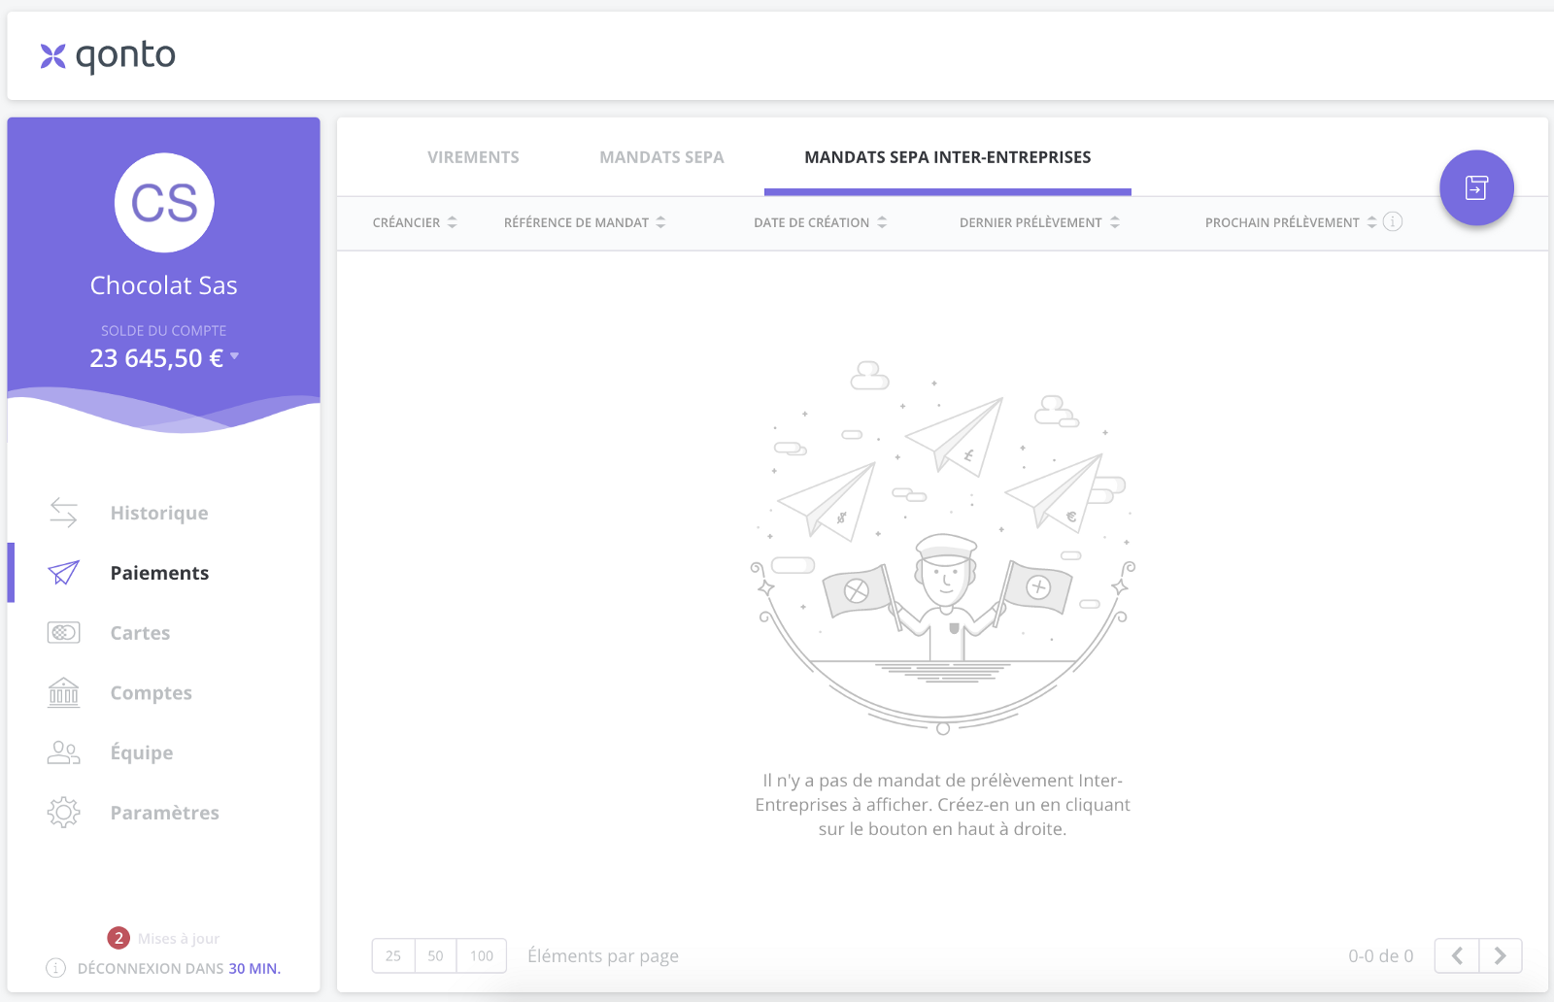Select 50 elements per page

tap(435, 955)
